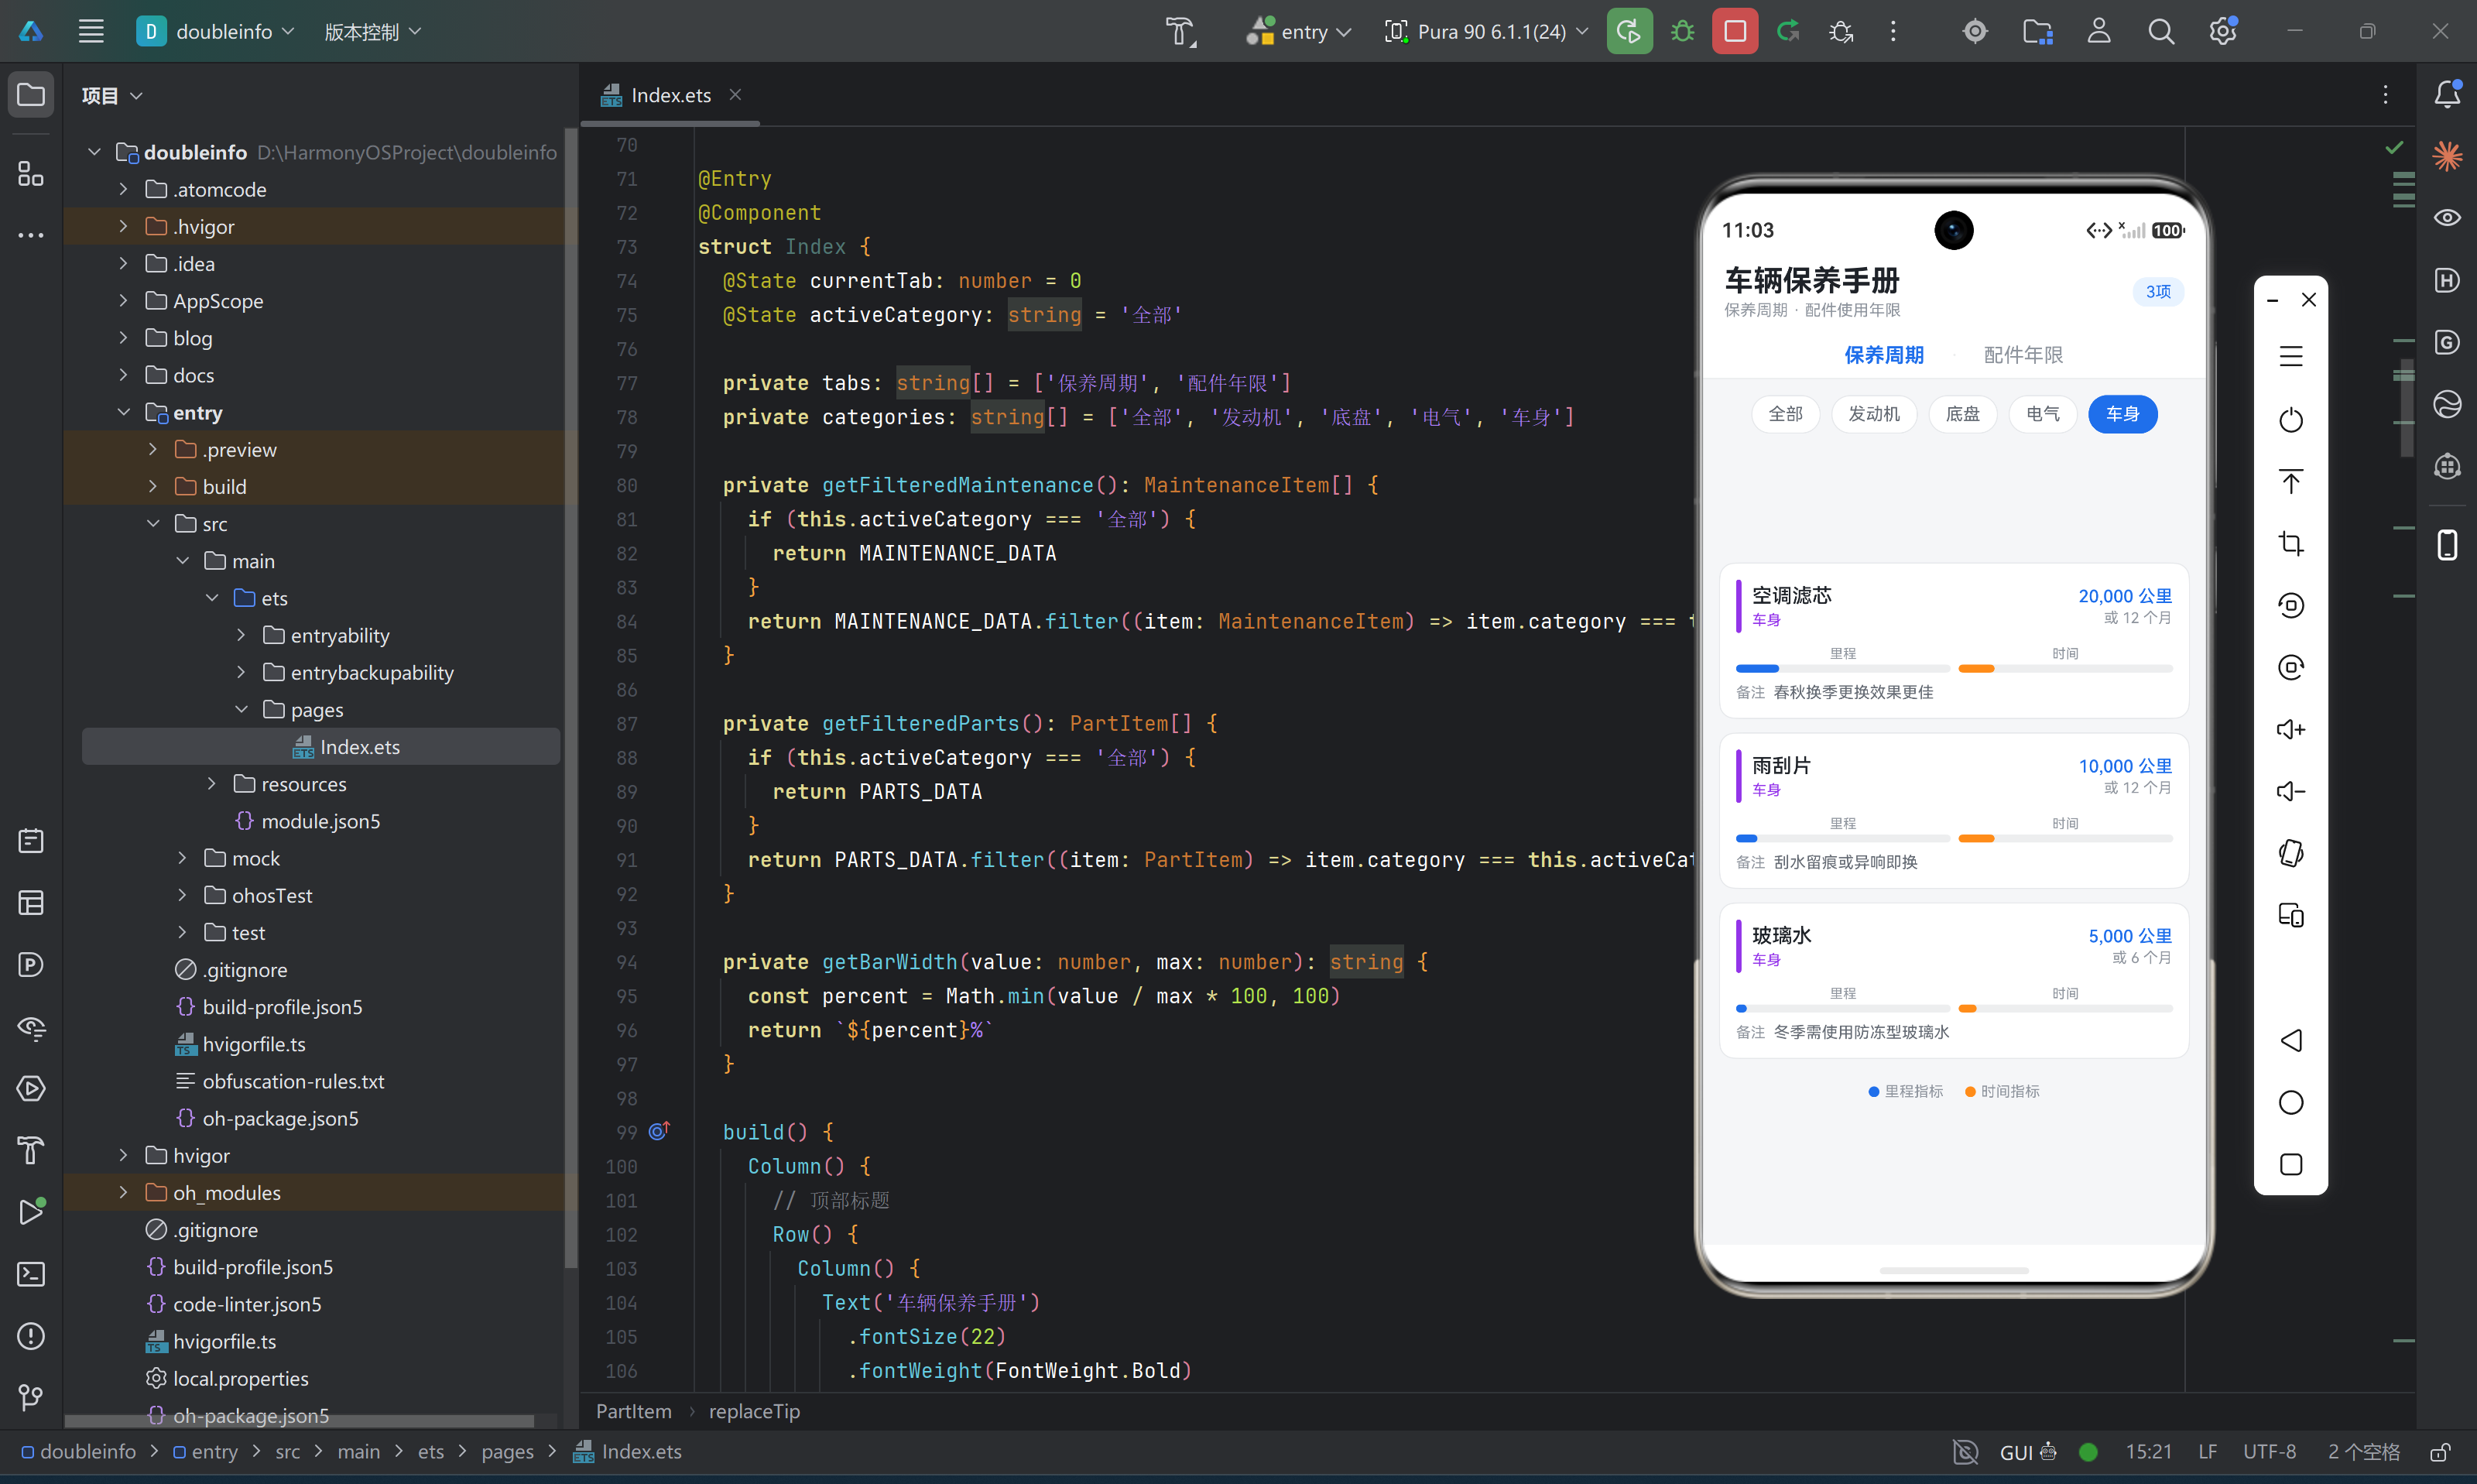2477x1484 pixels.
Task: Click 玻璃水 mileage progress bar
Action: (1842, 1008)
